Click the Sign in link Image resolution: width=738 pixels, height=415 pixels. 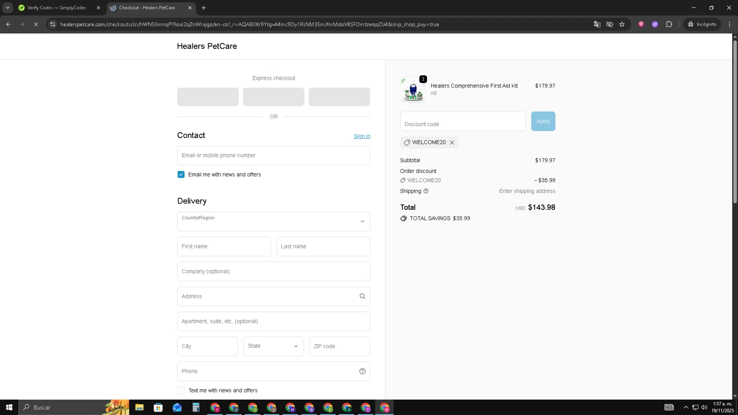tap(362, 136)
